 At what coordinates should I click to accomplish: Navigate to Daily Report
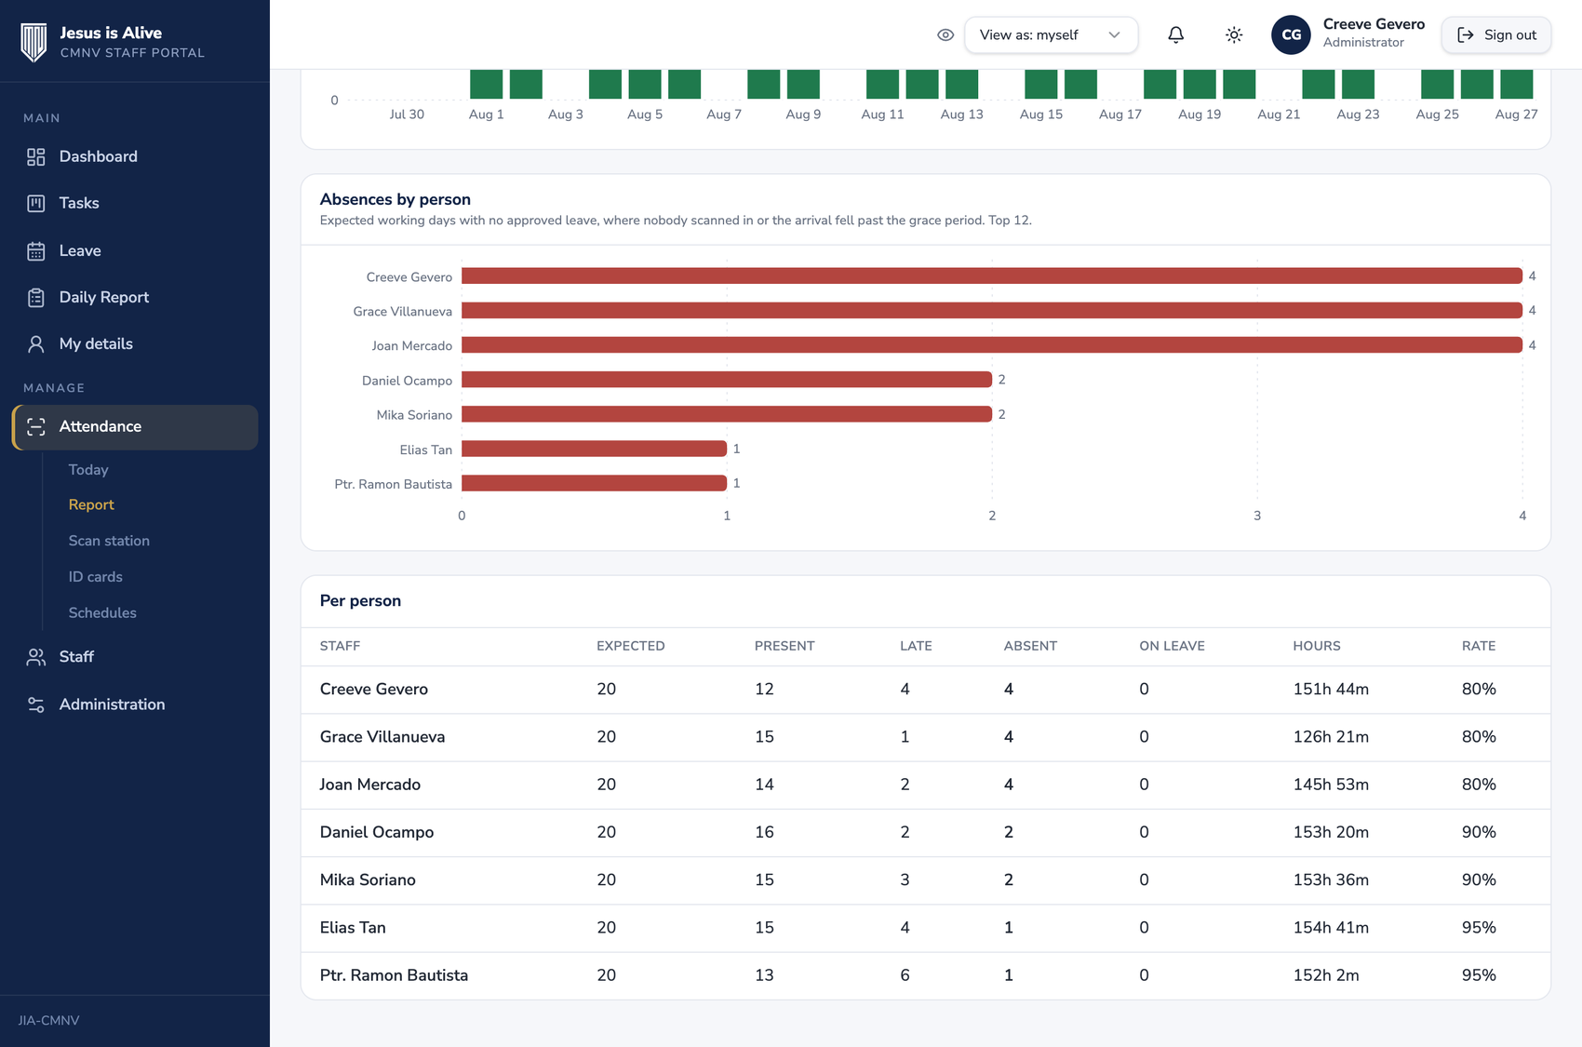coord(135,298)
